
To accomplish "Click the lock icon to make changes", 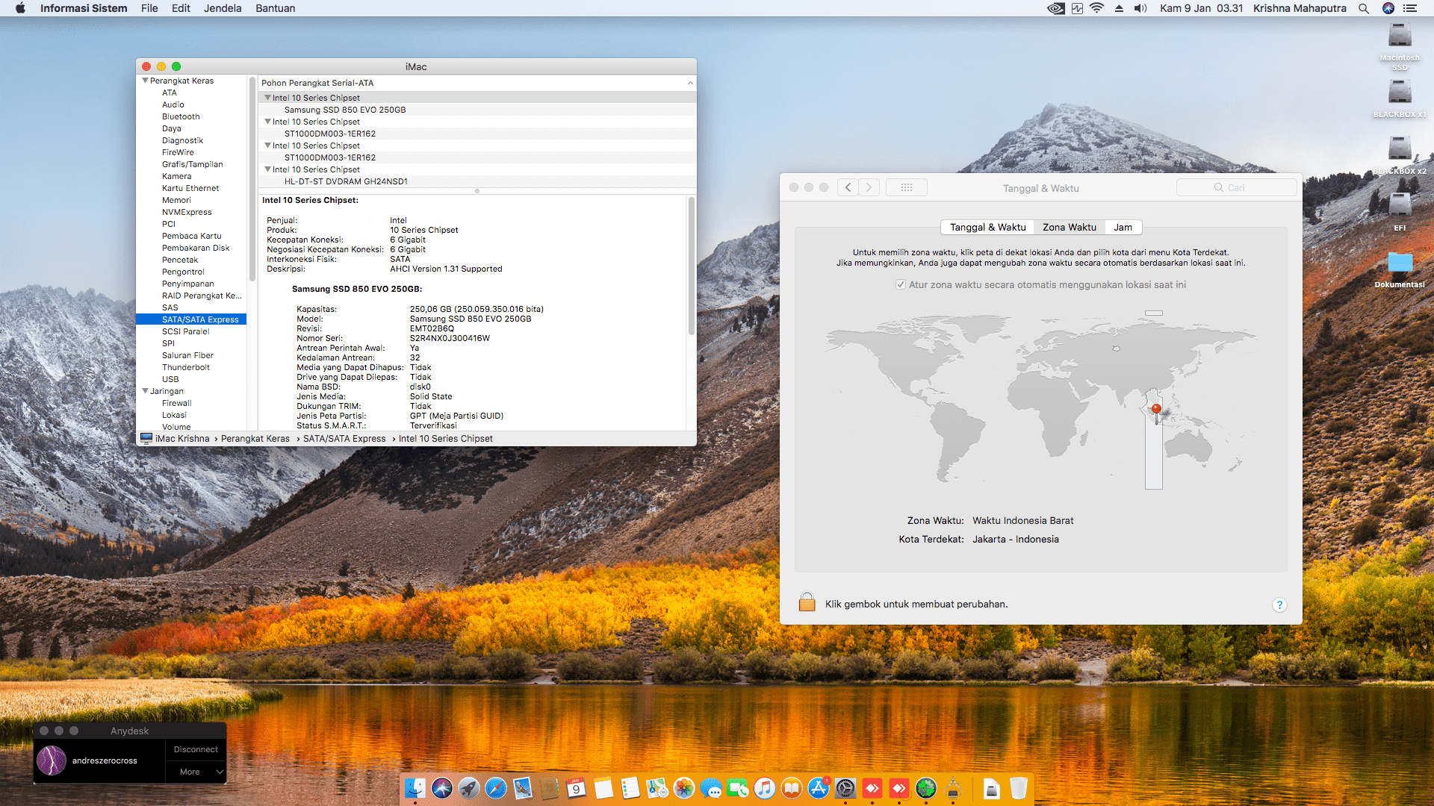I will click(807, 602).
